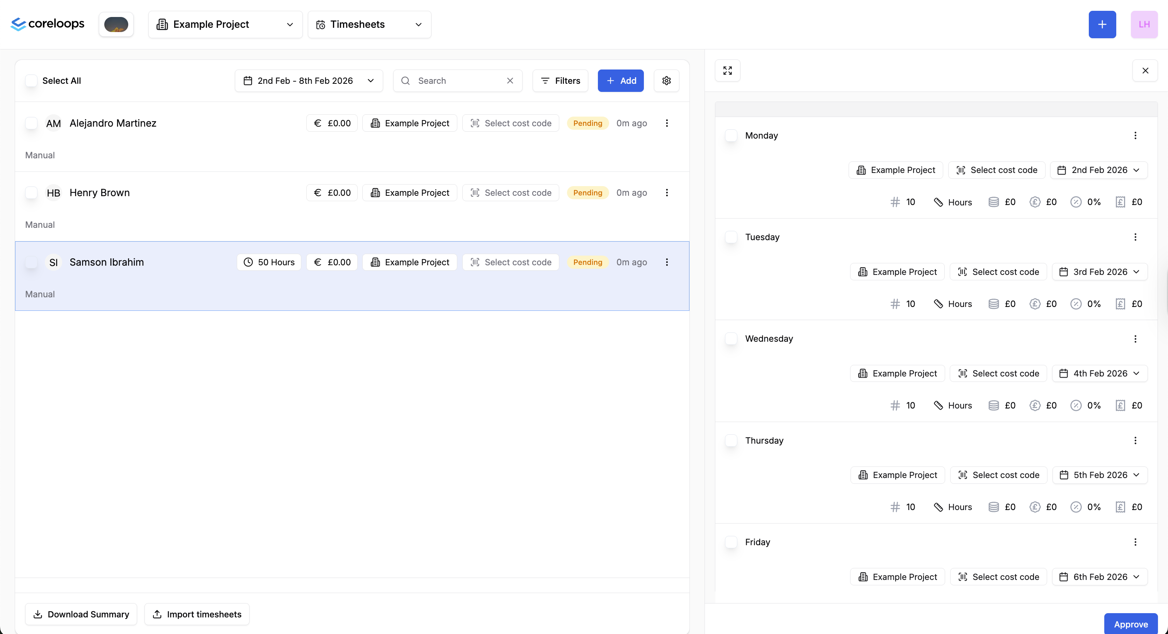Open the Example Project selector dropdown
The width and height of the screenshot is (1168, 634).
(225, 24)
